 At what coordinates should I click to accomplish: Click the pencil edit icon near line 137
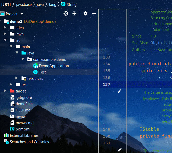120,91
